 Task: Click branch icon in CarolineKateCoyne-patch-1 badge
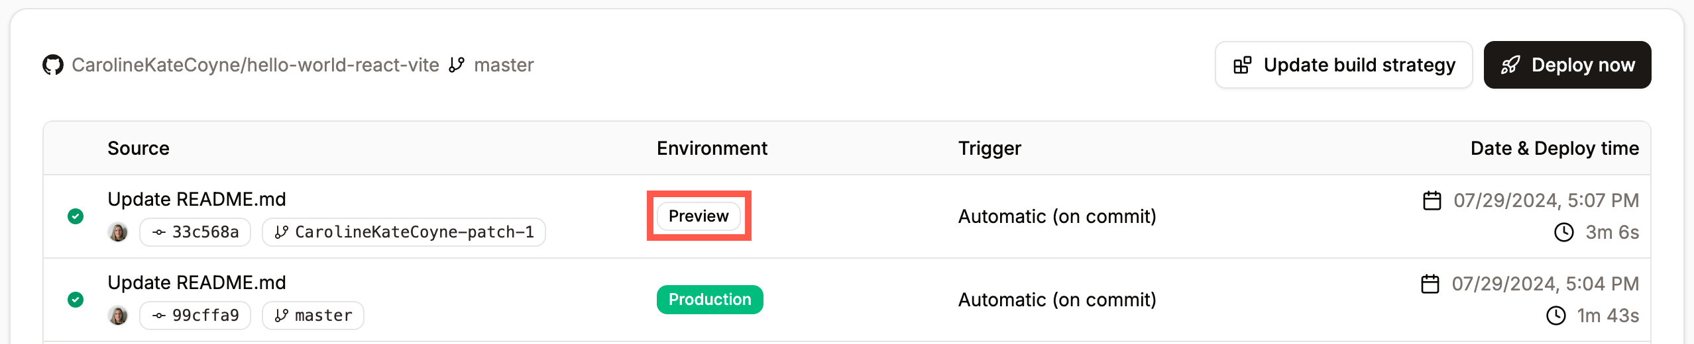(x=282, y=232)
